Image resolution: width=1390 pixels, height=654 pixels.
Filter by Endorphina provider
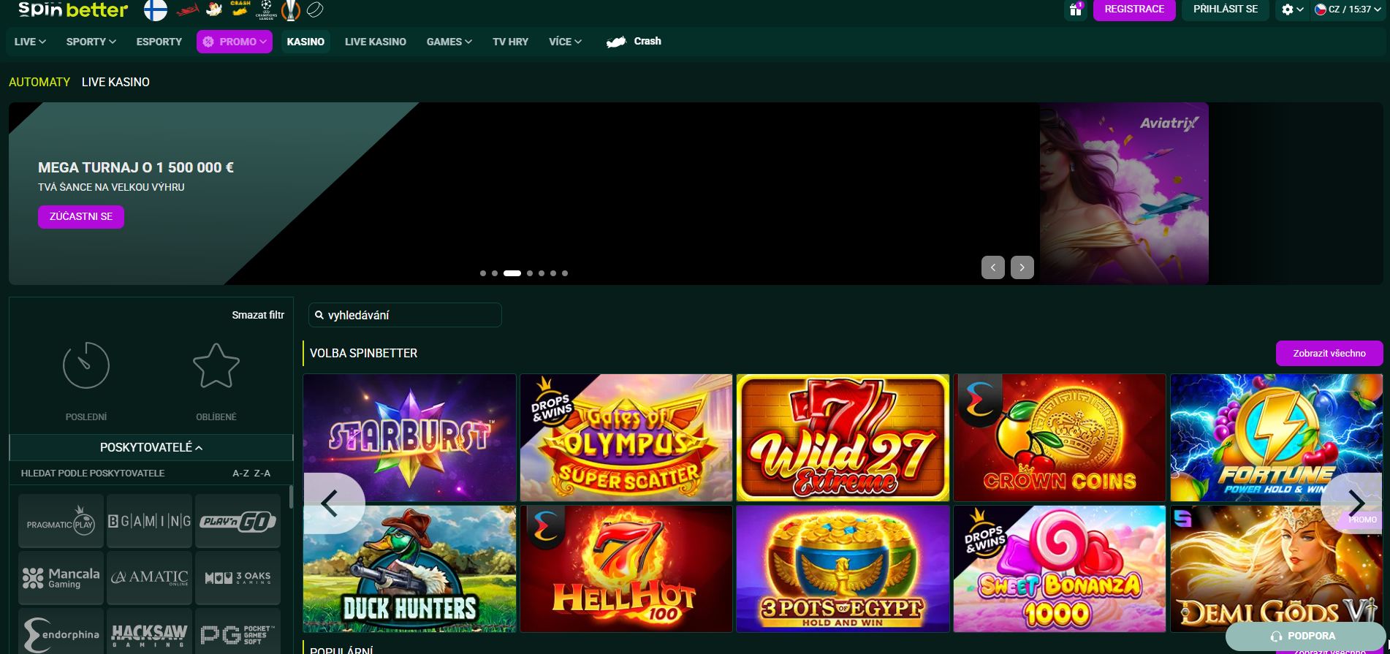pyautogui.click(x=61, y=631)
